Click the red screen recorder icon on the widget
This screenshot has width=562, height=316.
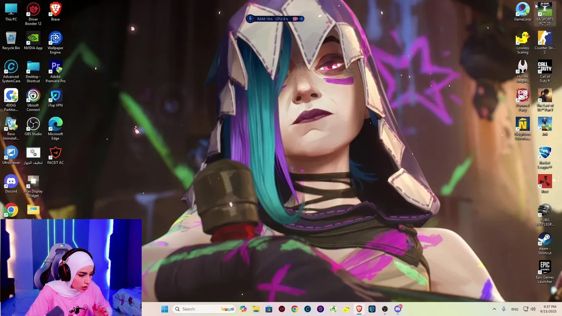295,19
